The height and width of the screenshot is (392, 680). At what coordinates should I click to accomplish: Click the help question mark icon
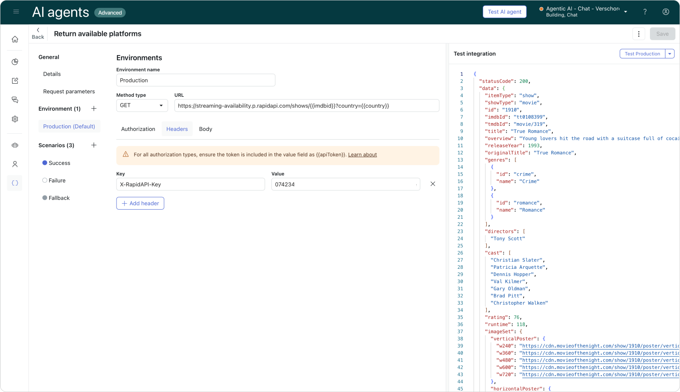point(645,12)
